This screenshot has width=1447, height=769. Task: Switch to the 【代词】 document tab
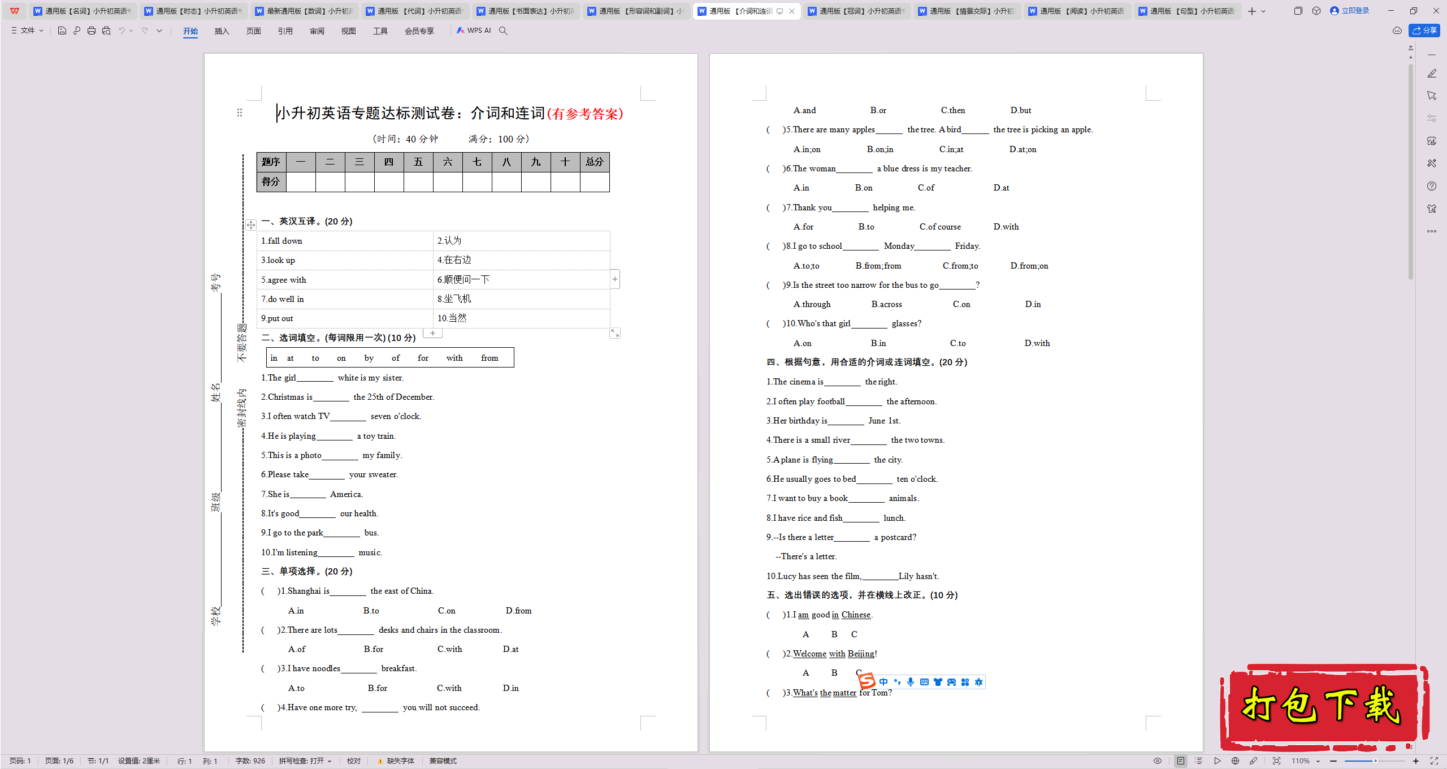click(x=415, y=11)
